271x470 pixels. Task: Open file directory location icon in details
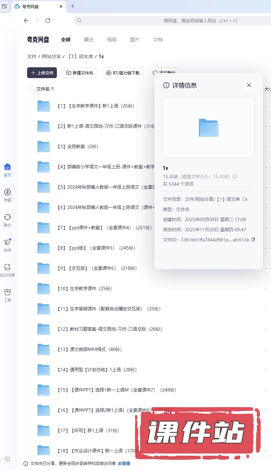click(245, 199)
